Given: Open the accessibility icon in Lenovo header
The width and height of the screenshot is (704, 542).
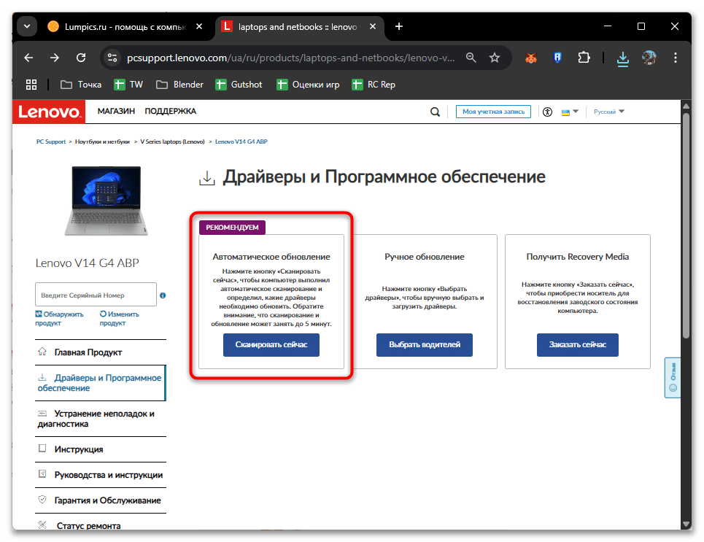Looking at the screenshot, I should (x=547, y=112).
